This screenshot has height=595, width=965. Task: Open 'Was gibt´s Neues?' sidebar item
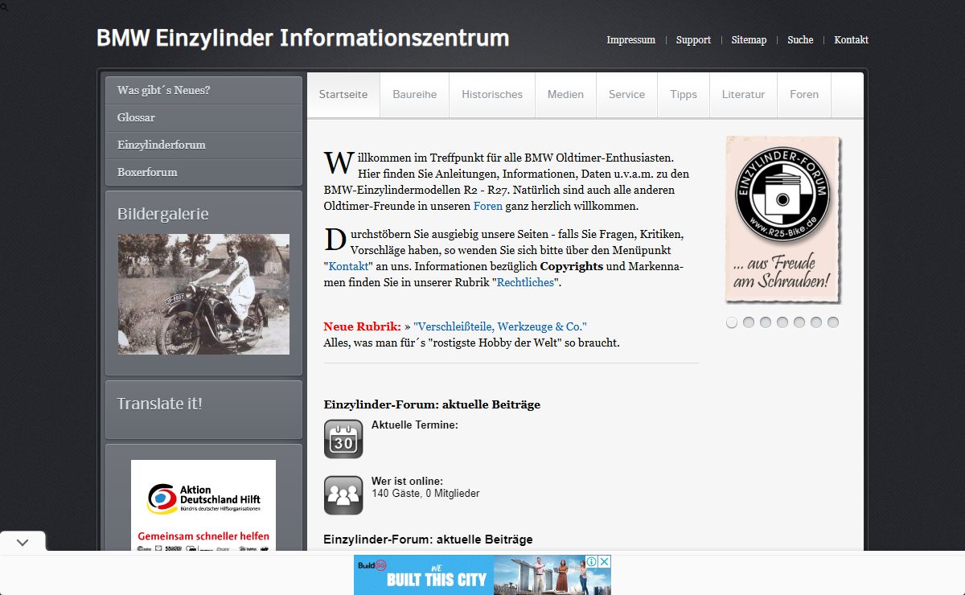click(203, 90)
